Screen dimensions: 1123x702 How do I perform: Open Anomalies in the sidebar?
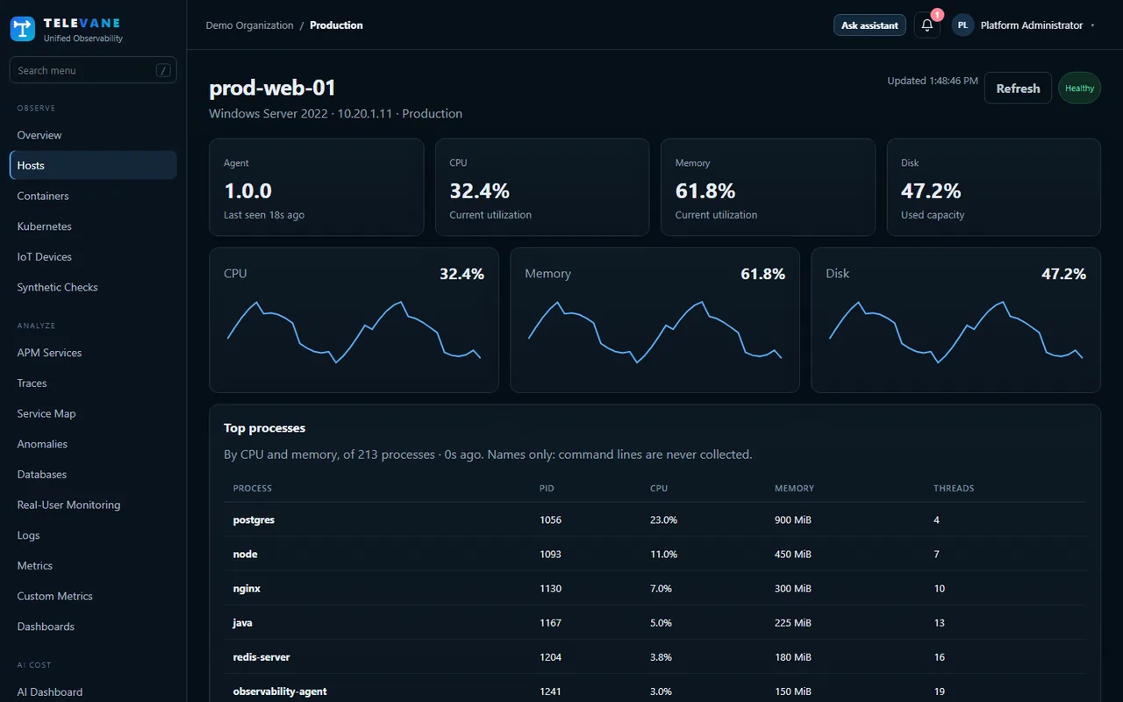coord(93,444)
